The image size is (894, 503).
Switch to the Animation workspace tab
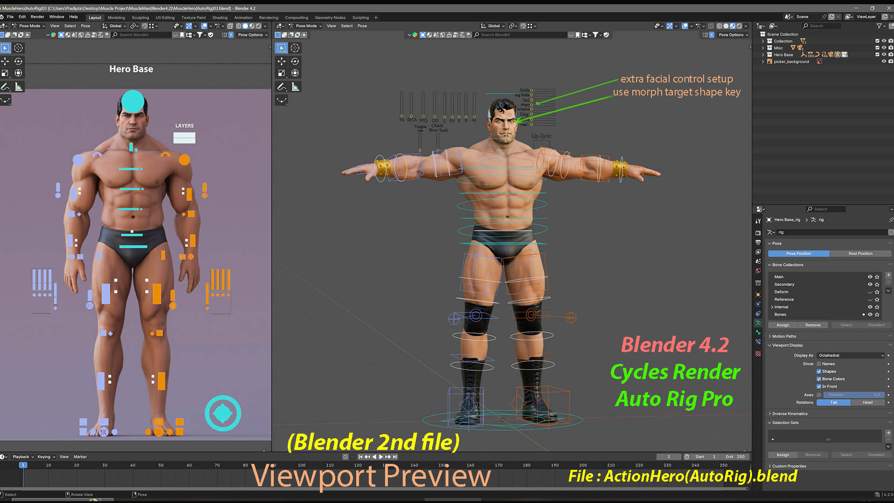click(x=243, y=18)
